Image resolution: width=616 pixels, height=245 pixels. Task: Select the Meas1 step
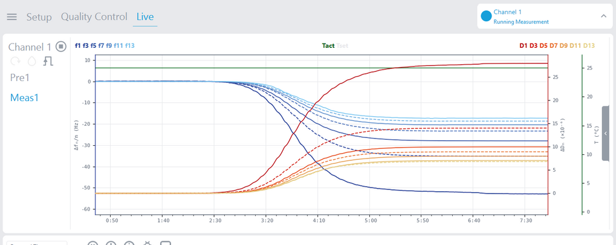[24, 97]
